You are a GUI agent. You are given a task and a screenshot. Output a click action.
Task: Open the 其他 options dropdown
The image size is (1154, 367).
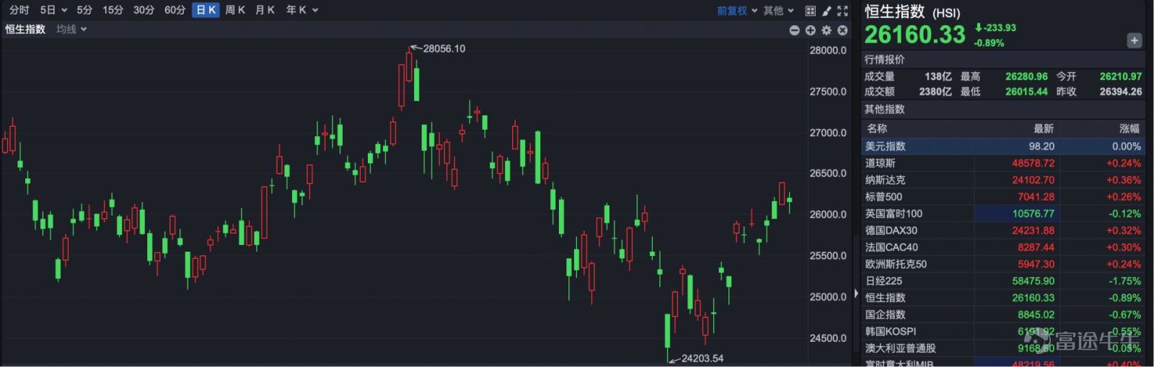(778, 11)
